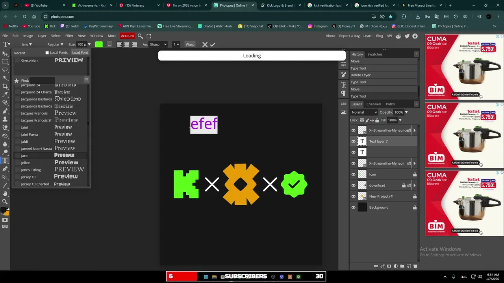Align text right
Viewport: 504px width, 283px height.
[134, 44]
